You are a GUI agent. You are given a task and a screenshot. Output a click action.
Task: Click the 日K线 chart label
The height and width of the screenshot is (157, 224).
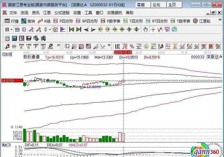coord(7,55)
